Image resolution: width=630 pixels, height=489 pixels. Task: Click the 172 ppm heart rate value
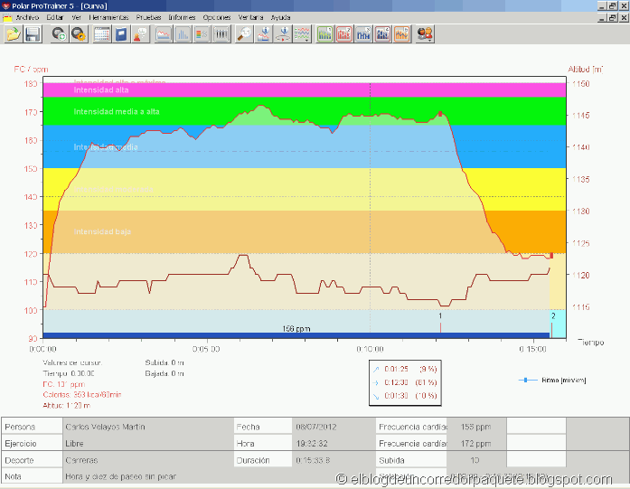point(475,444)
